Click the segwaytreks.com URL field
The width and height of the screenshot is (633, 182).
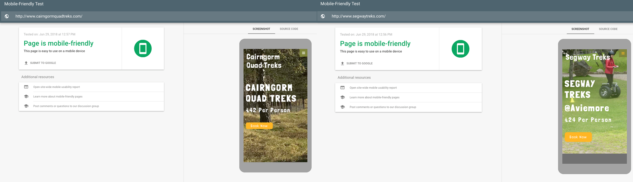click(x=475, y=16)
